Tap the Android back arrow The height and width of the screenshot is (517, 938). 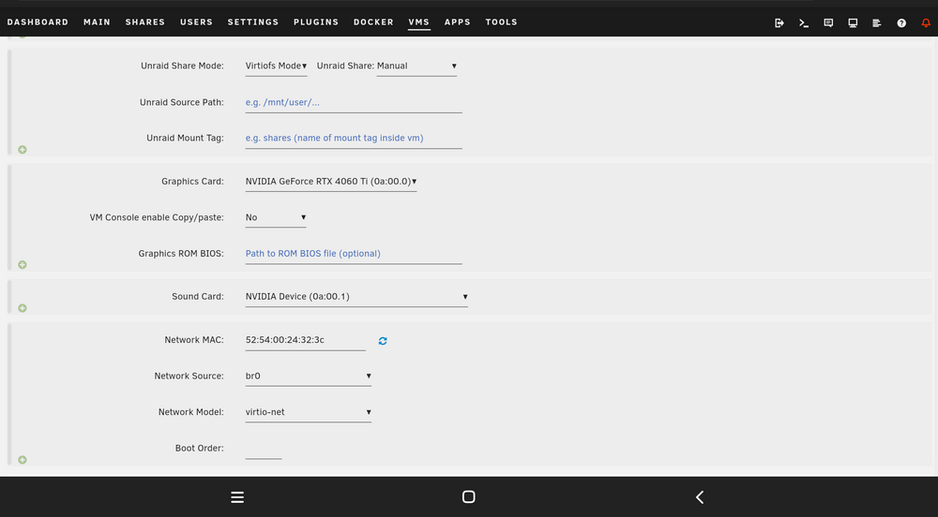tap(700, 496)
